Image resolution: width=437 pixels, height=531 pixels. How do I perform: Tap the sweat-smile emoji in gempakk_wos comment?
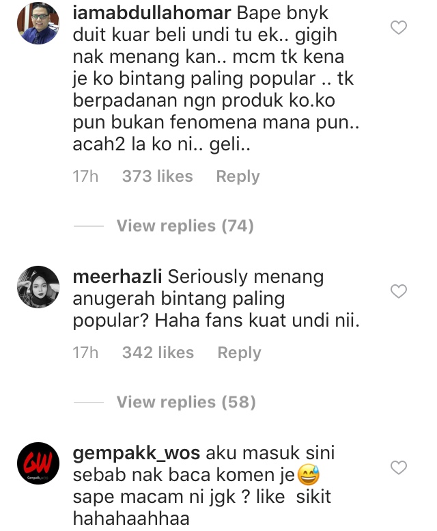coord(308,475)
